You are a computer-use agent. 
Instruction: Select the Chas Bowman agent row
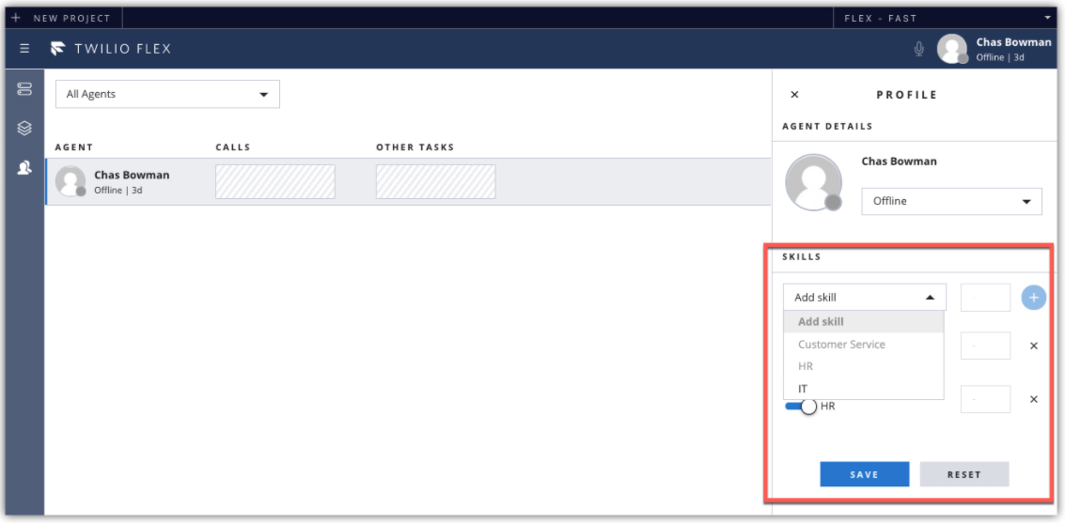coord(408,182)
